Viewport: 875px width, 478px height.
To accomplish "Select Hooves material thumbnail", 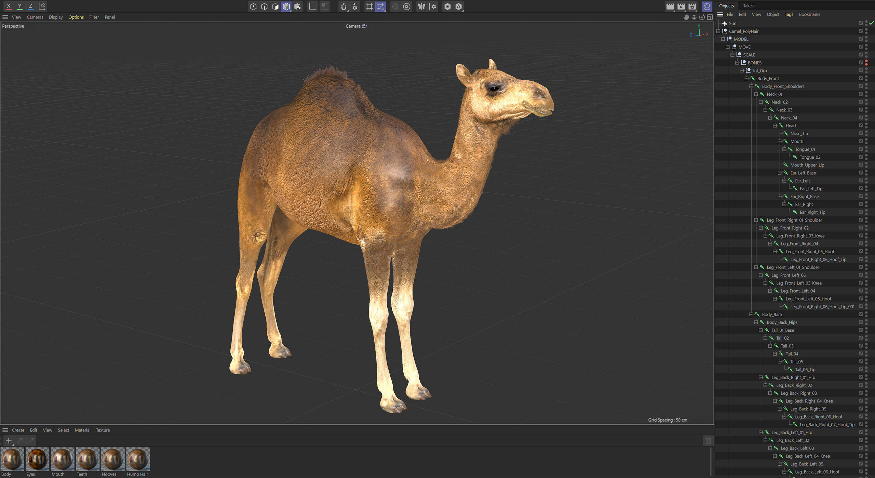I will point(113,459).
